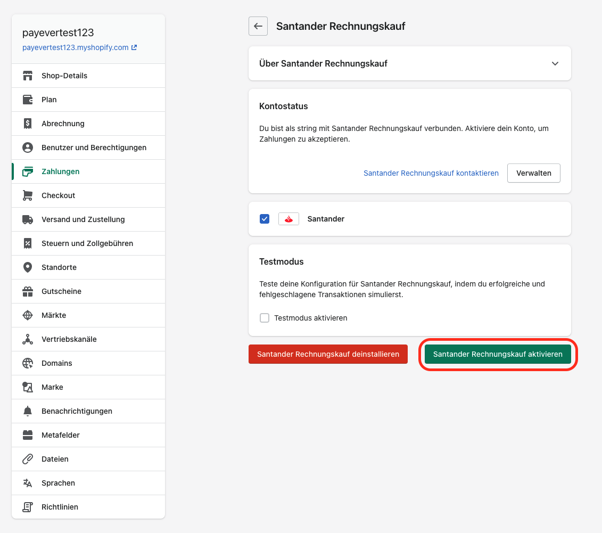Click the Kontostatus heading

click(x=283, y=106)
